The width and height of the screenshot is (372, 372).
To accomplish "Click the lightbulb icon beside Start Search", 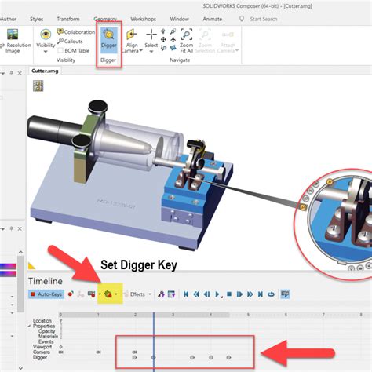I will (242, 19).
